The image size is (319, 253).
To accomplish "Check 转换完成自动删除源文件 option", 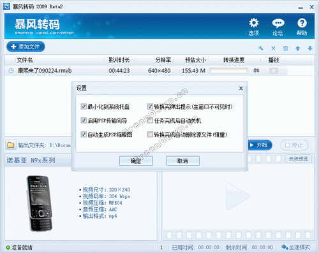I will 150,134.
